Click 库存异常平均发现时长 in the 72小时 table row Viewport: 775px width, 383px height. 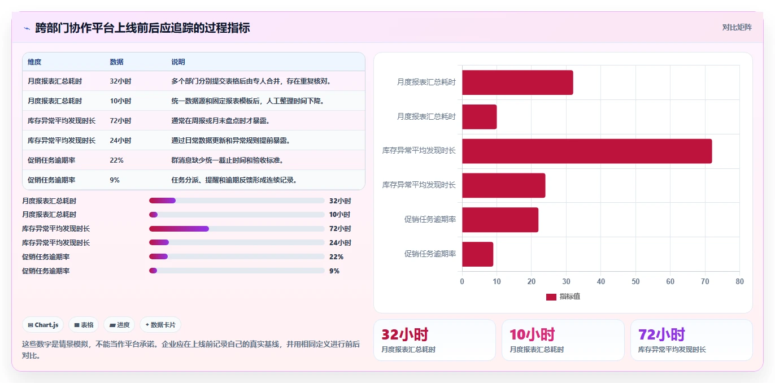[x=62, y=121]
